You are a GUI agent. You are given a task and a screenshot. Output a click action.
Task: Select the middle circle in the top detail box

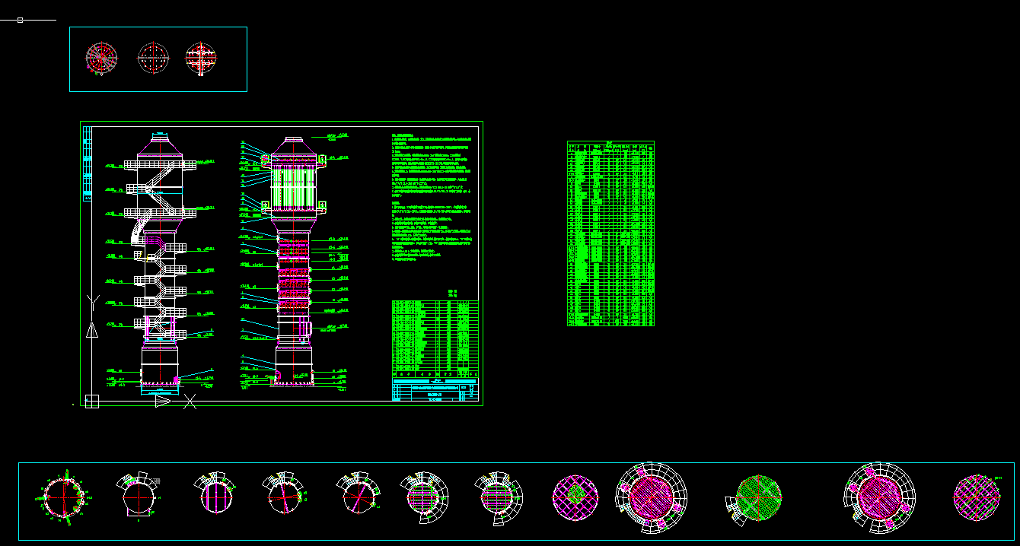pyautogui.click(x=153, y=58)
